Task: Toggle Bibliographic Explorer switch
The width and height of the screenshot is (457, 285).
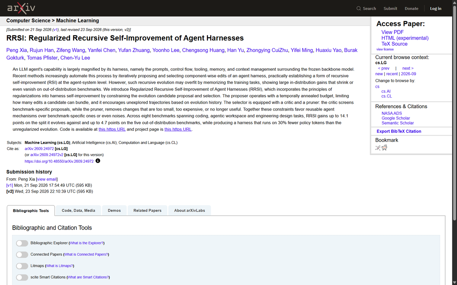Action: (x=22, y=243)
